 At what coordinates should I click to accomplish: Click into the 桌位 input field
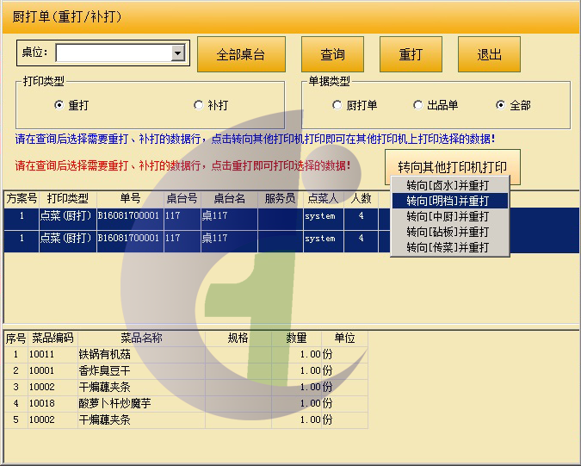click(114, 53)
